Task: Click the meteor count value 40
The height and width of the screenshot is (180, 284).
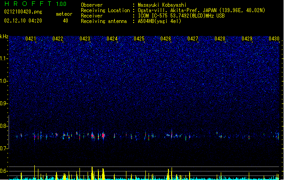Action: tap(65, 21)
